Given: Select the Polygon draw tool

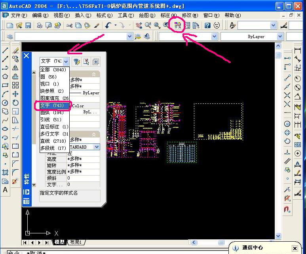Looking at the screenshot, I should click(x=5, y=76).
